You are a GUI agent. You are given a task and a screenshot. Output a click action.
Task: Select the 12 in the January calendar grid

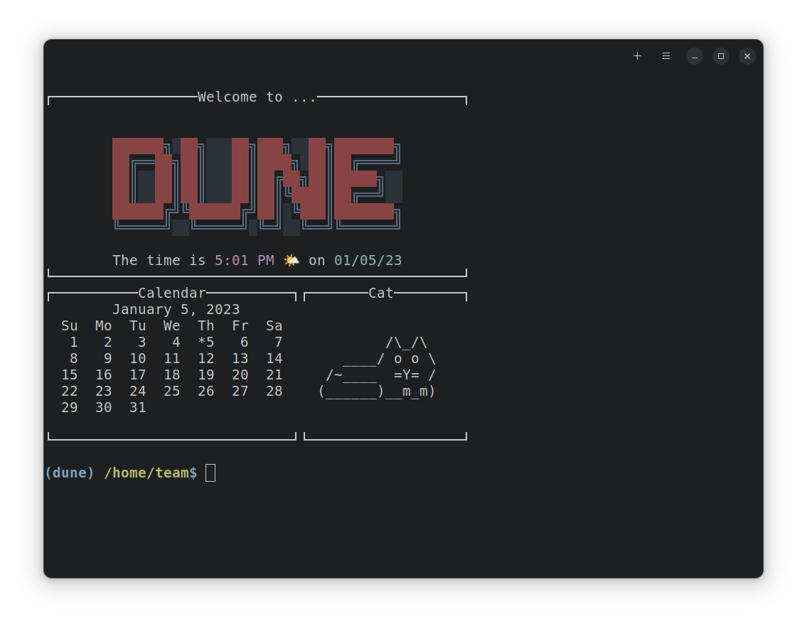206,358
